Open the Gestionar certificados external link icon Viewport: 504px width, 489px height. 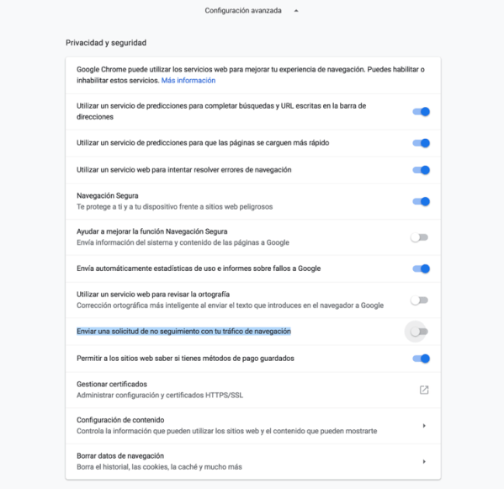click(x=424, y=390)
